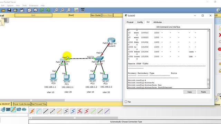Select PC0 computer in the workspace

point(53,77)
